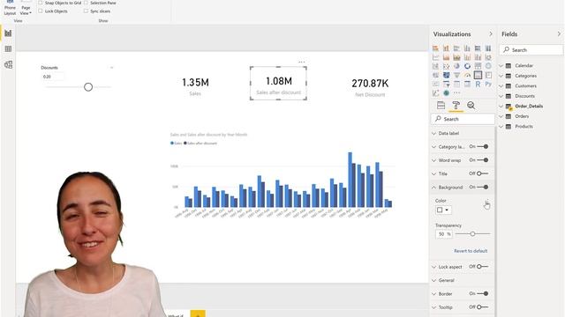The width and height of the screenshot is (565, 317).
Task: Open the Analytics magnifier tab
Action: pos(471,106)
